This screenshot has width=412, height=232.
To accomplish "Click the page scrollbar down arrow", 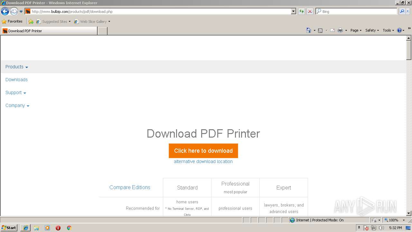I will [409, 213].
